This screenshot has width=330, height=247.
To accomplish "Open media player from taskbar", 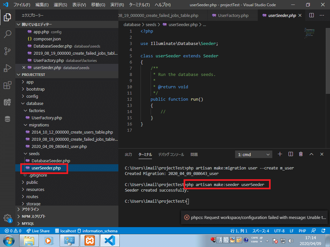I will click(x=49, y=240).
